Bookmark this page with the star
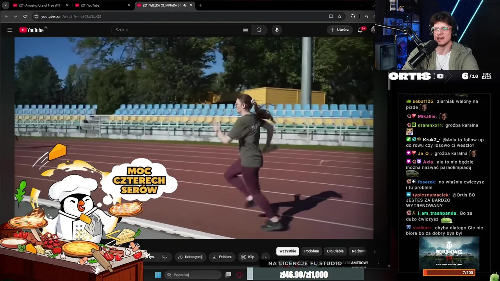 tap(339, 16)
